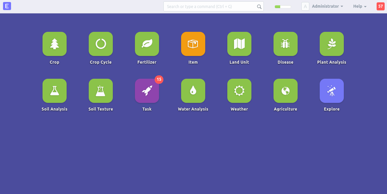Viewport: 387px width, 194px height.
Task: Expand the Administrator user dropdown
Action: click(x=327, y=6)
